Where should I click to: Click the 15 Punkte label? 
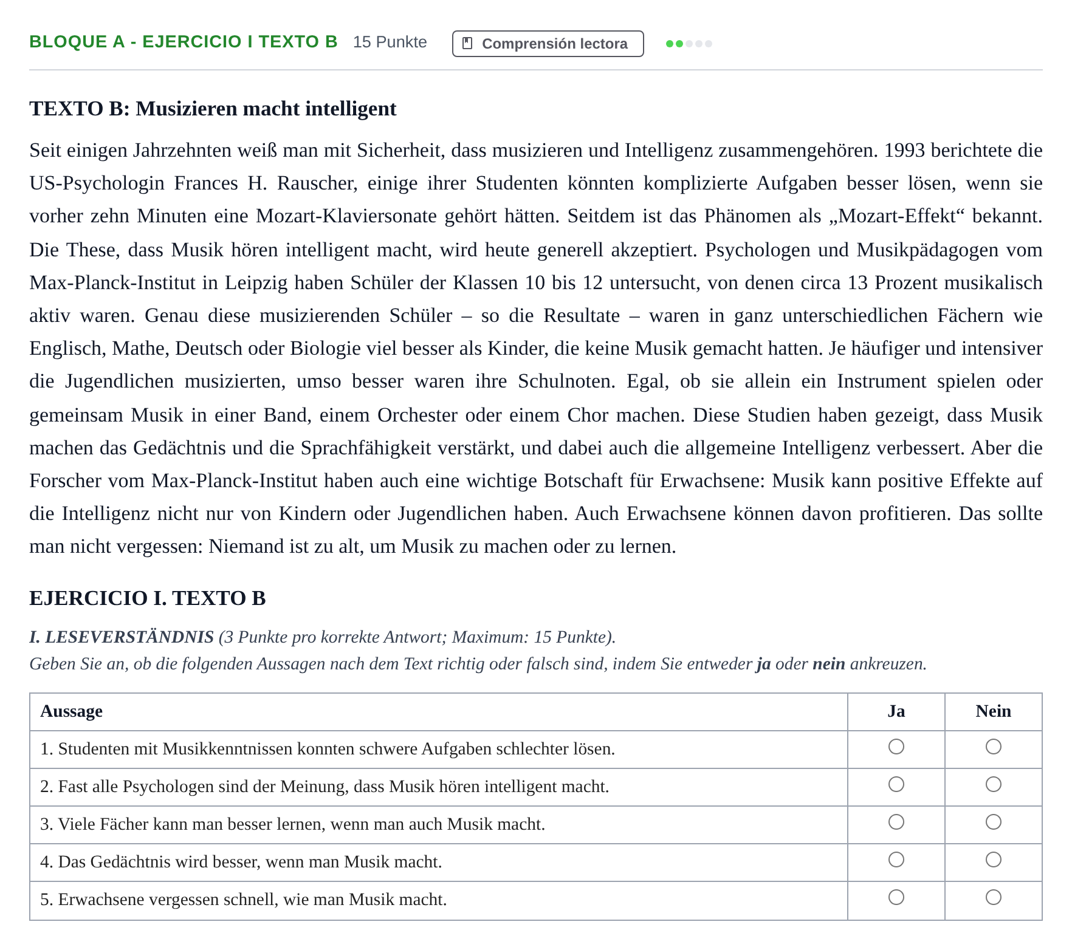pos(390,42)
